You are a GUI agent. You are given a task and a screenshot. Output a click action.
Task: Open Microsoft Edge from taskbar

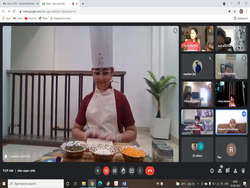tap(100, 184)
